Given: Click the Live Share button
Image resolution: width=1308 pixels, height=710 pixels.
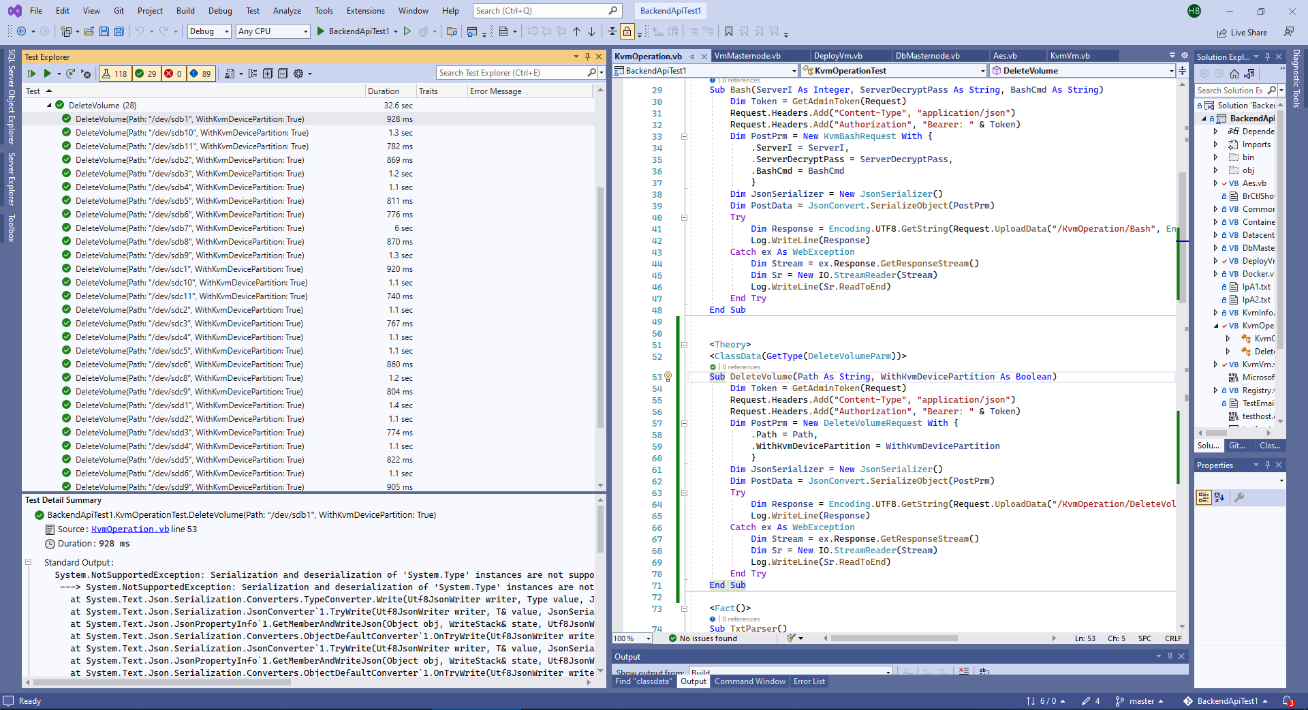Looking at the screenshot, I should [1243, 32].
